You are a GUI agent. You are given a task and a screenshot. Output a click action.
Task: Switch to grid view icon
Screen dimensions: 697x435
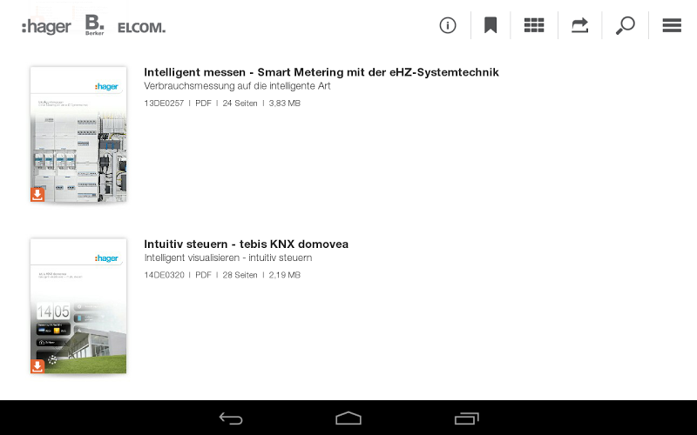[x=534, y=25]
